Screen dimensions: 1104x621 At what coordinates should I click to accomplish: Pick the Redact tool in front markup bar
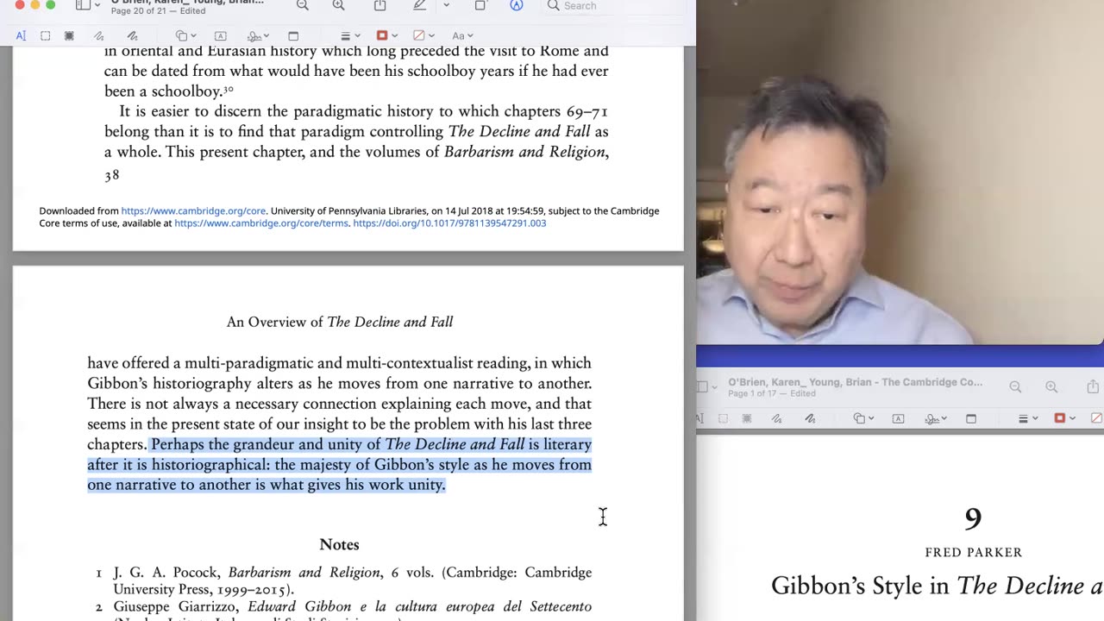coord(70,35)
